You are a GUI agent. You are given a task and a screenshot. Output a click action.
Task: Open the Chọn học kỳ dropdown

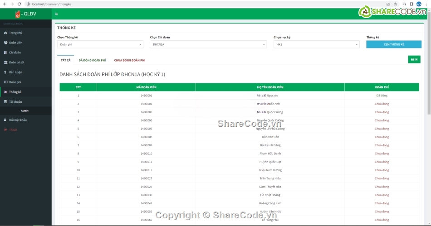(x=316, y=44)
